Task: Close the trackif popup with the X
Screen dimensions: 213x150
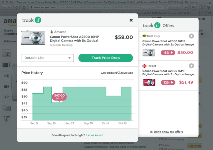Action: tap(131, 20)
